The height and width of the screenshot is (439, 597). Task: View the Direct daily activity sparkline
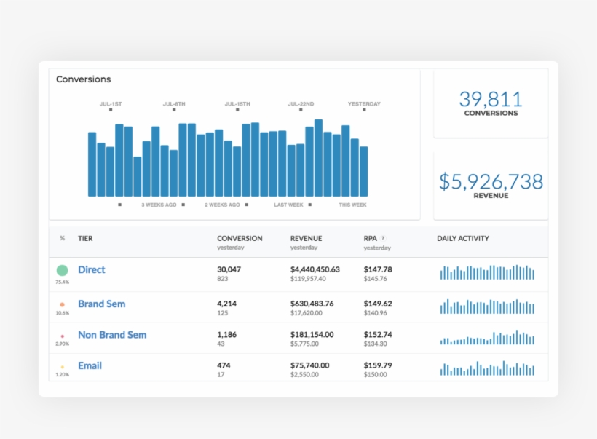tap(487, 273)
